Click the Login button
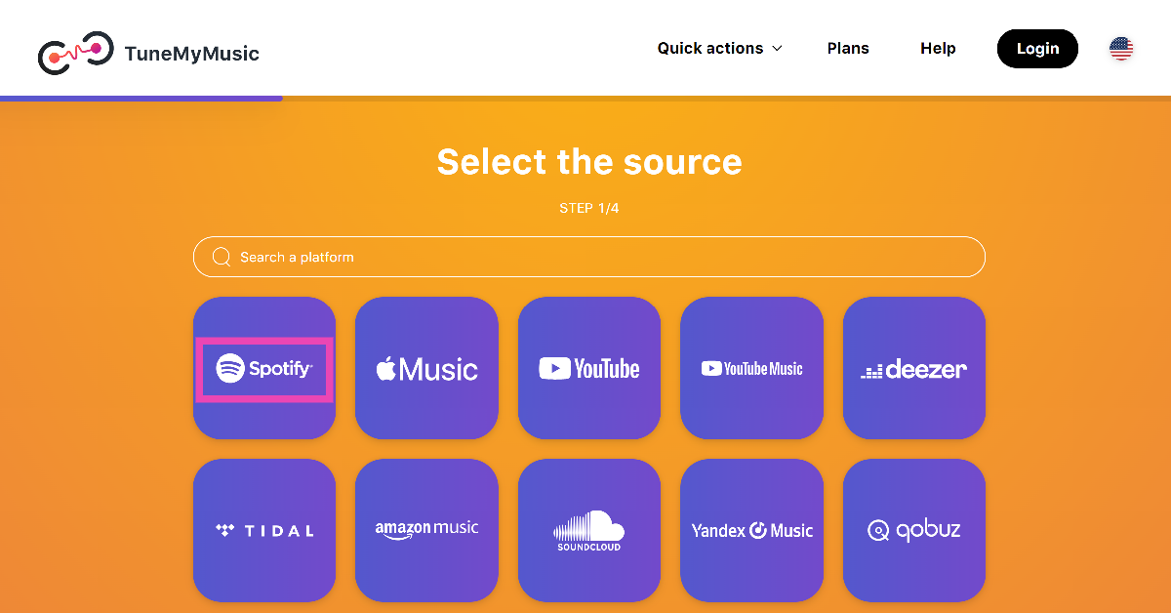Image resolution: width=1171 pixels, height=613 pixels. click(1037, 49)
